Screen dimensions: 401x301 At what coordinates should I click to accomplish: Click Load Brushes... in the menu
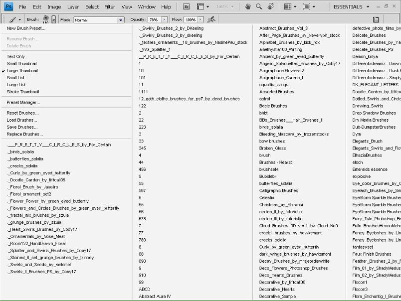coord(21,120)
